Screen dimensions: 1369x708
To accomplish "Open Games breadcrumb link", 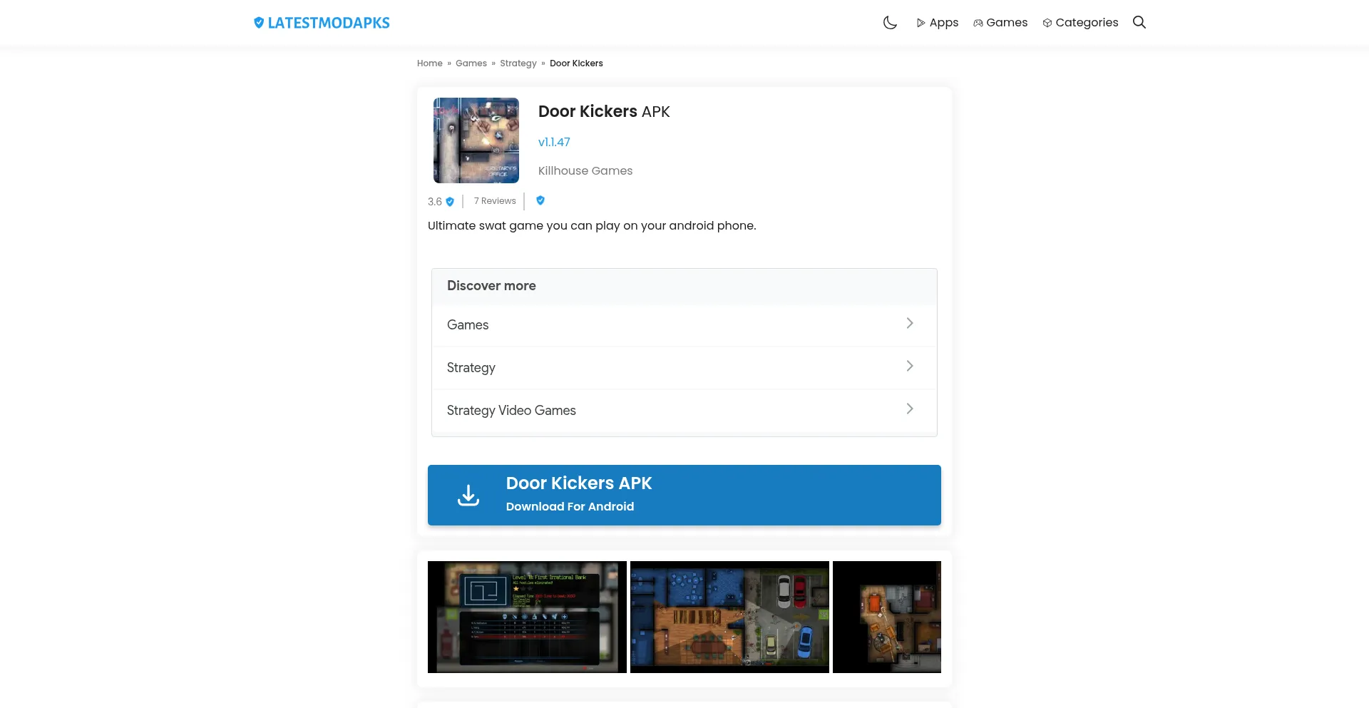I will (471, 63).
